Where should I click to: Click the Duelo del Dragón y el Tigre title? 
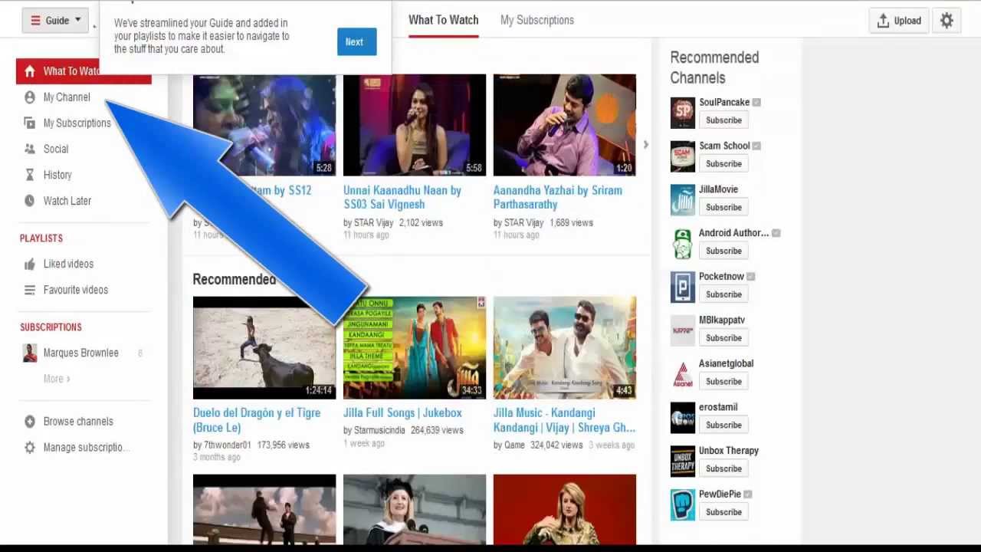coord(257,420)
